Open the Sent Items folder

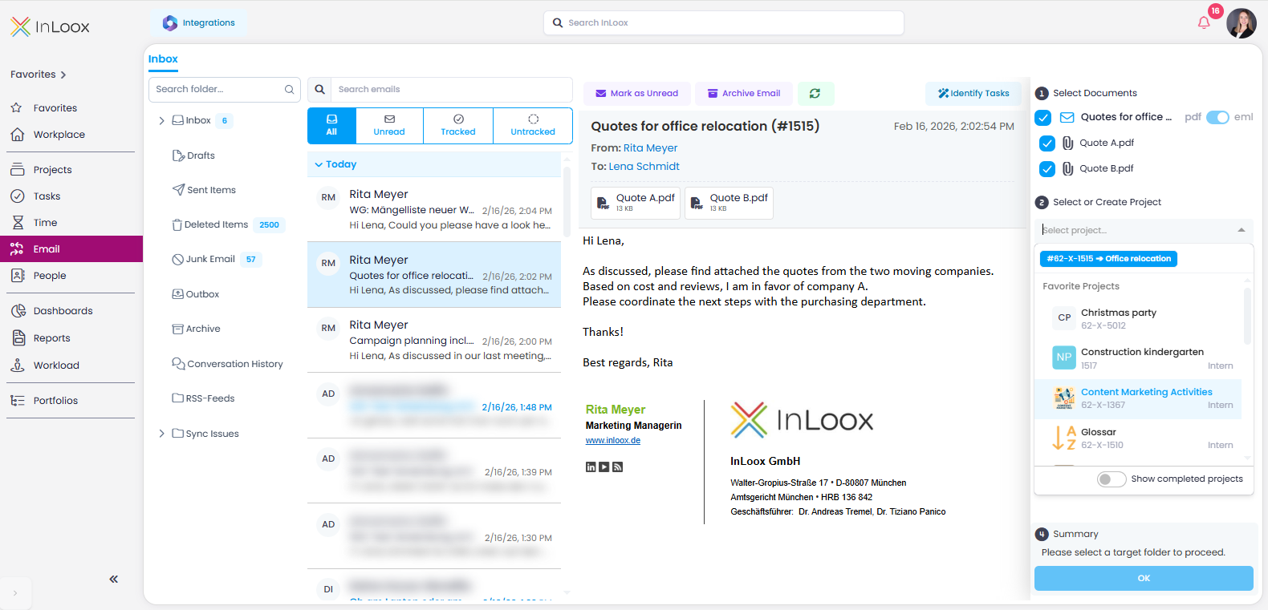(204, 190)
